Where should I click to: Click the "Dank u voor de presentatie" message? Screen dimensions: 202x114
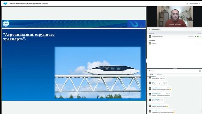(160, 83)
